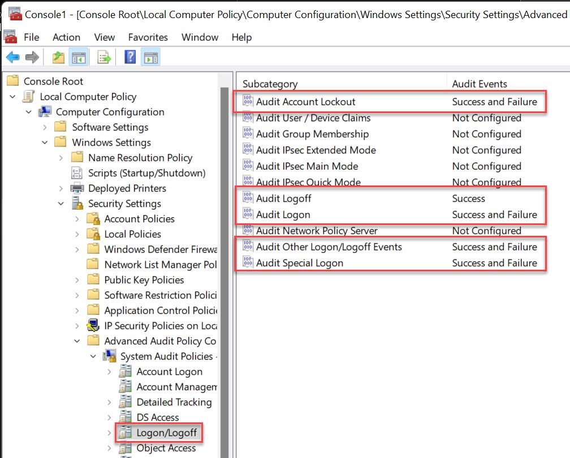The width and height of the screenshot is (570, 458).
Task: Click the Console Root folder icon
Action: 13,81
